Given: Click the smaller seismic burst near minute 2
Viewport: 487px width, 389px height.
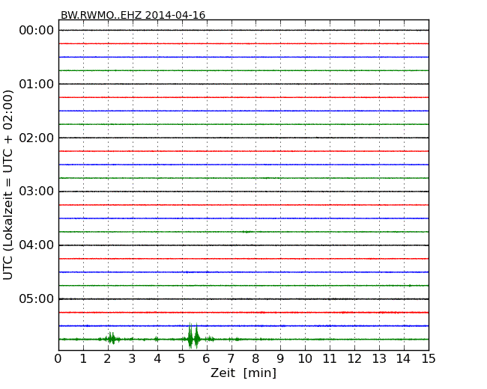Looking at the screenshot, I should coord(112,338).
